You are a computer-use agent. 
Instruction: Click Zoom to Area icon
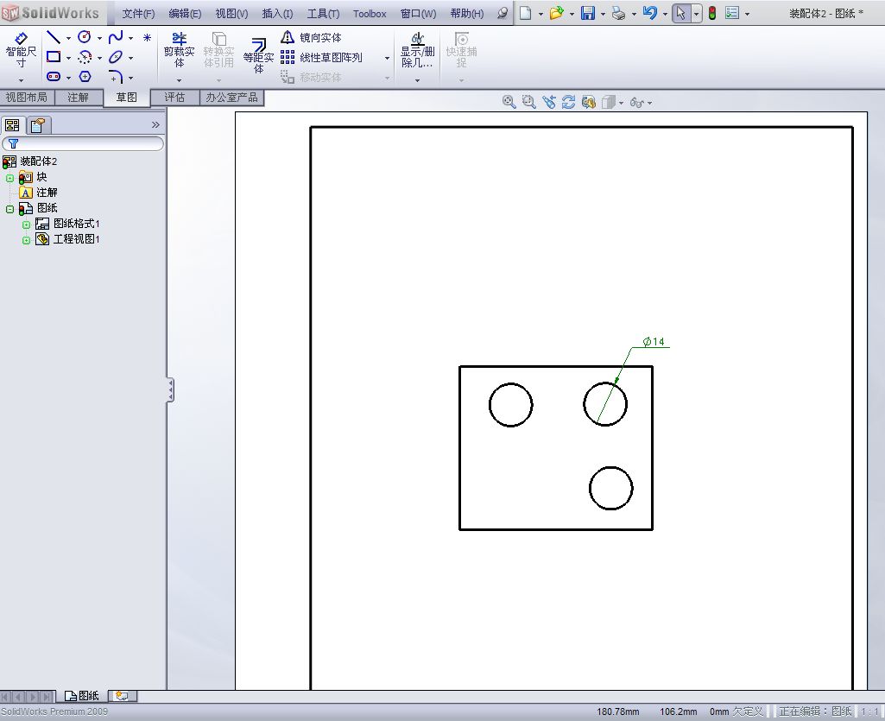click(x=529, y=102)
